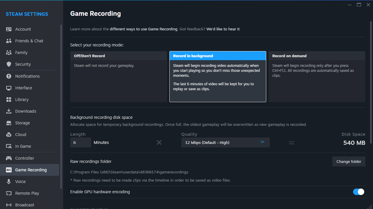Maximize the Steam Settings window

359,5
